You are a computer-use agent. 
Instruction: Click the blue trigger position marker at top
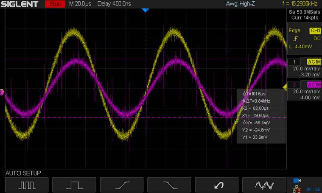[146, 10]
